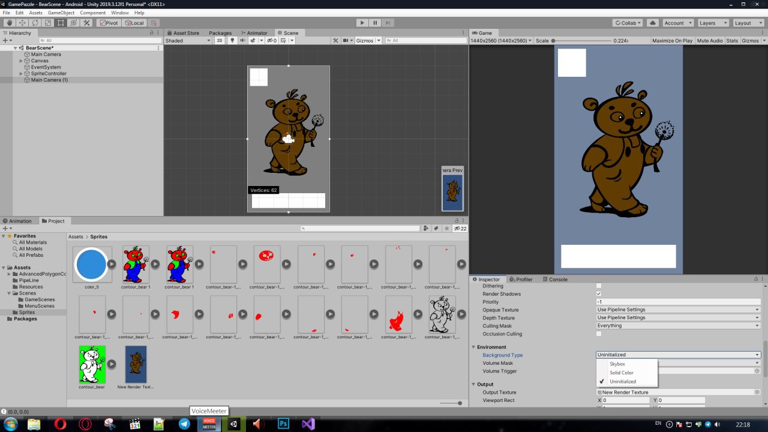The image size is (768, 432).
Task: Open GameScenes folder in Project
Action: pyautogui.click(x=40, y=299)
